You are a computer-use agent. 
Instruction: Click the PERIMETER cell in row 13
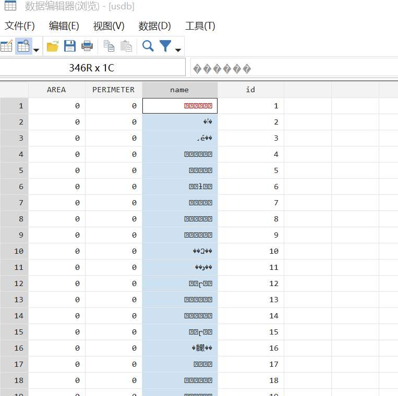(x=114, y=300)
